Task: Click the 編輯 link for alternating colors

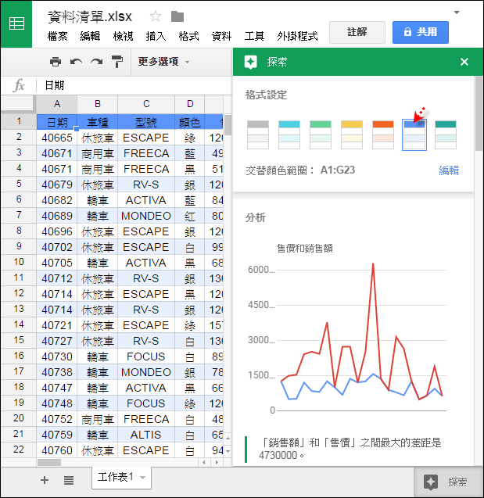Action: pos(449,170)
